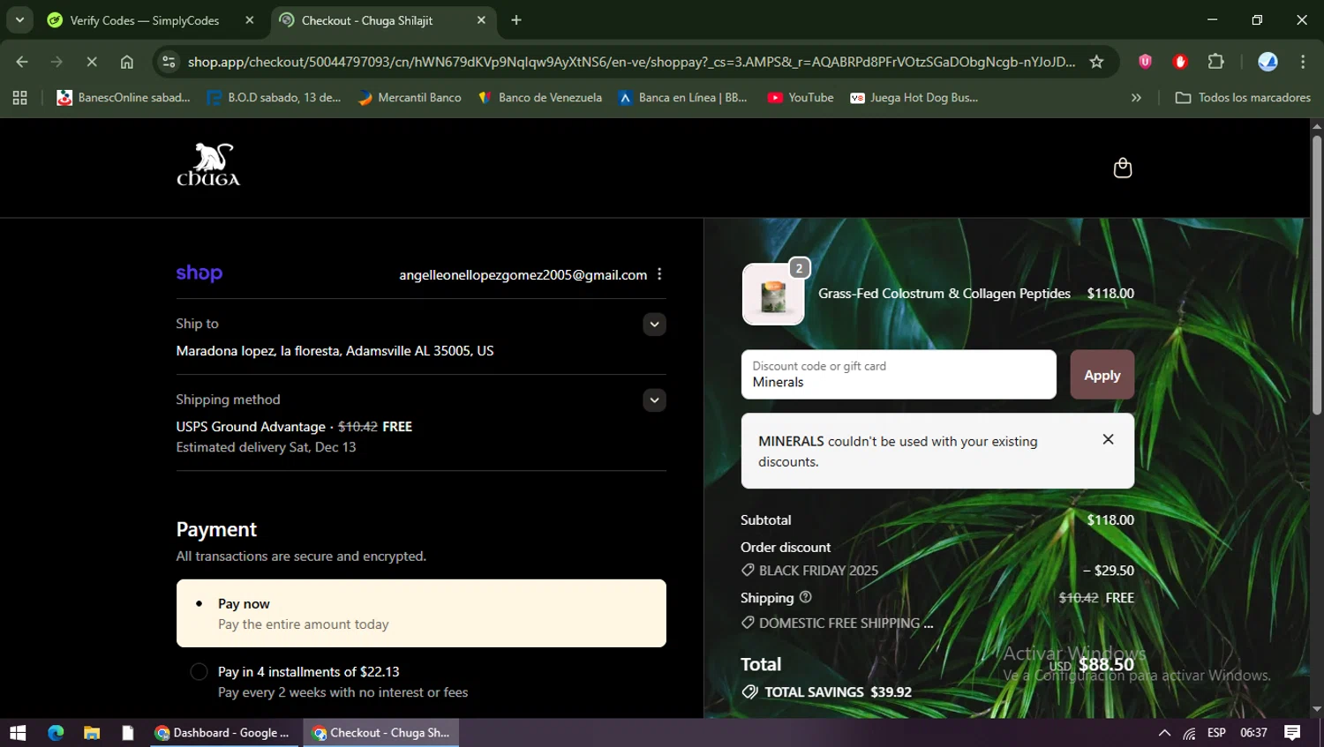Click the Estimated delivery Sat, Dec 13 text

click(266, 447)
